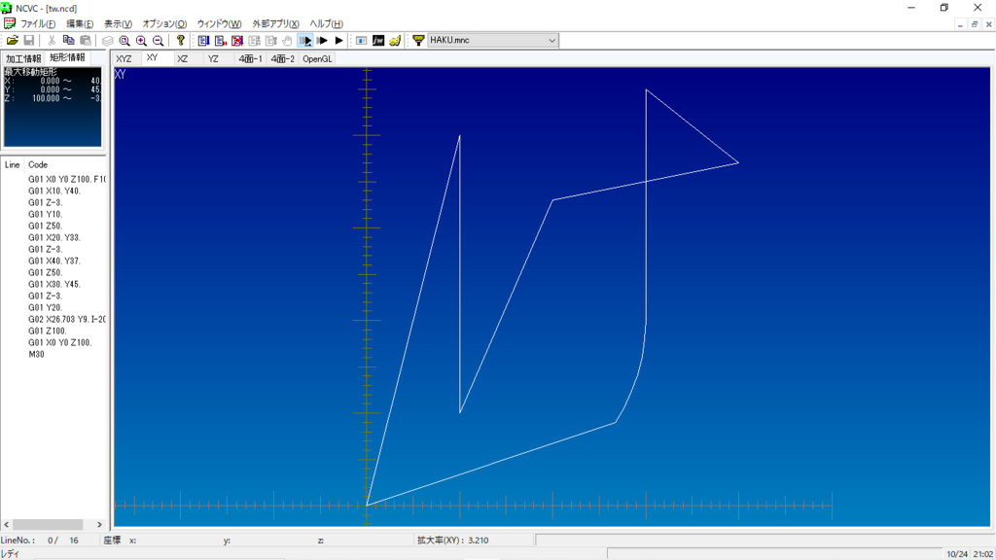Image resolution: width=996 pixels, height=560 pixels.
Task: Click the hand pan tool icon
Action: point(287,41)
